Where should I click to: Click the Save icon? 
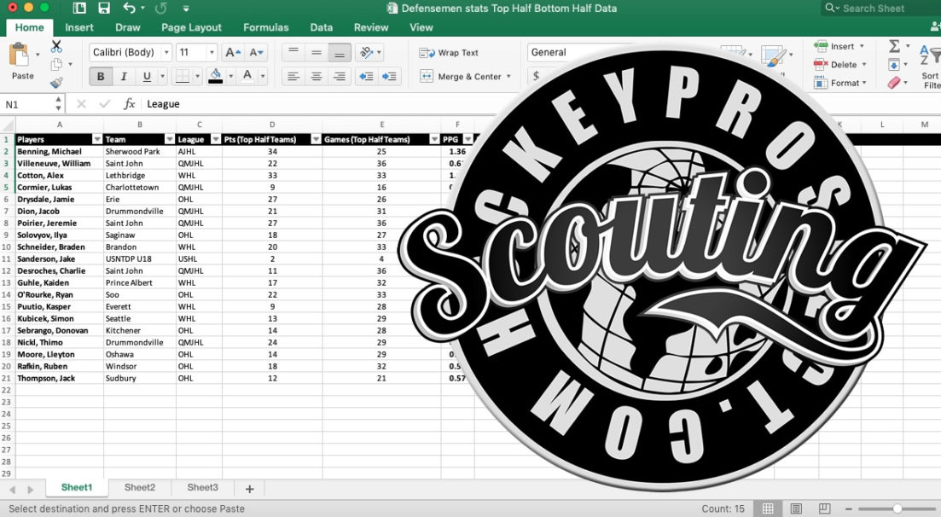tap(104, 8)
